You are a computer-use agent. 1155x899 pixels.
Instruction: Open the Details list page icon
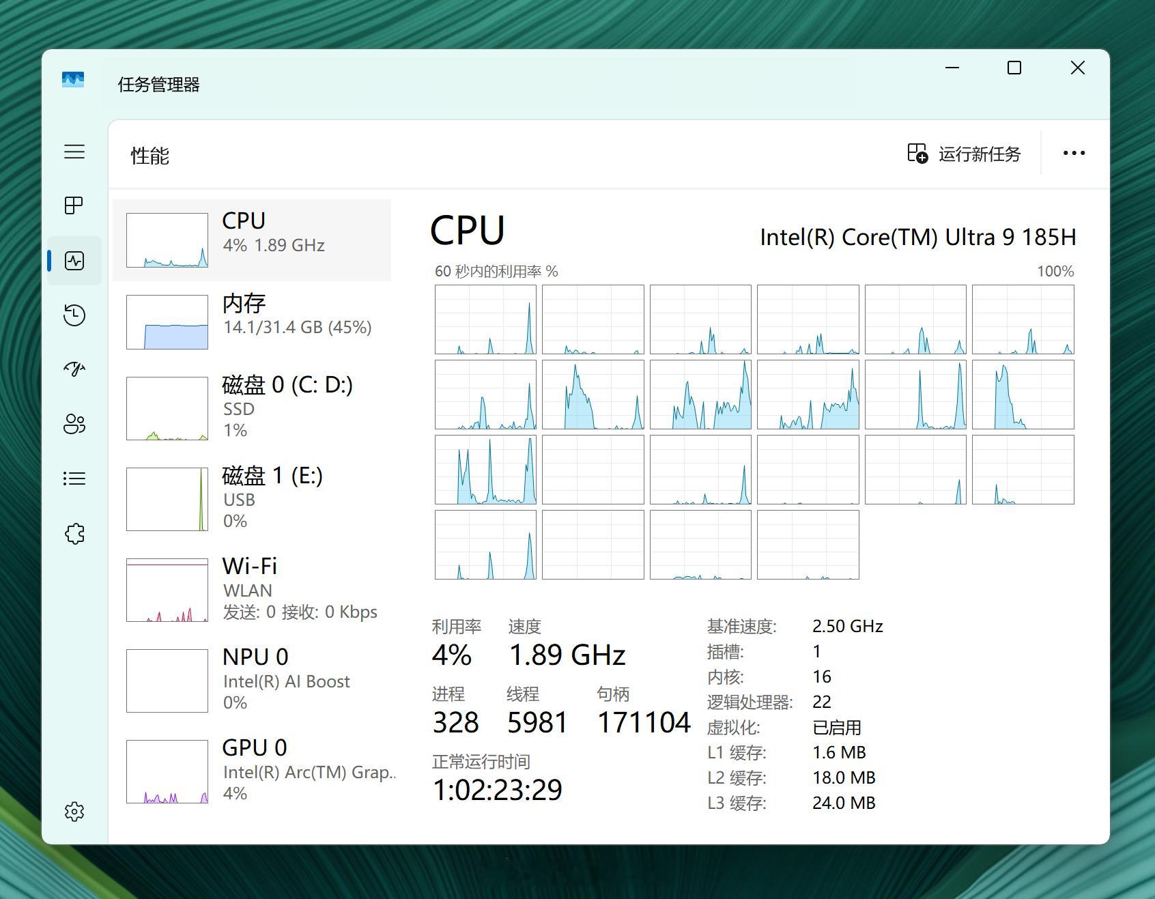coord(74,479)
